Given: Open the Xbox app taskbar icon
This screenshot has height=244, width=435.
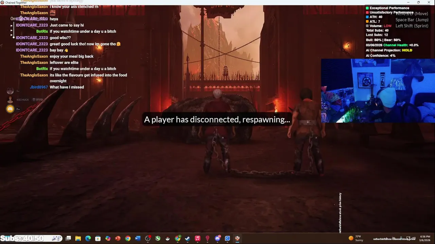Looking at the screenshot, I should (158, 238).
